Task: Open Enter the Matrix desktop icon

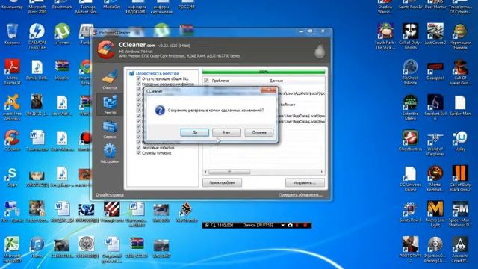Action: pos(410,107)
